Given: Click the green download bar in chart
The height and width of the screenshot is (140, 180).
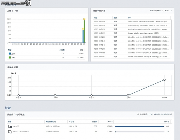Looking at the screenshot, I should 84,31.
